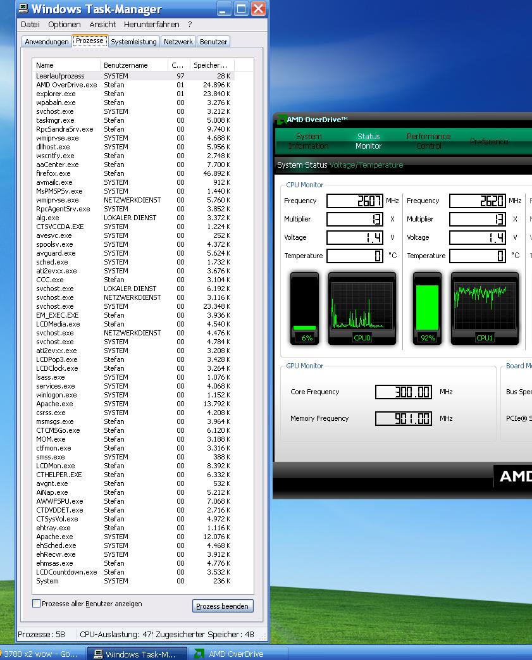Select the AiNap.exe process
Screen dimensions: 532x660
coord(133,492)
